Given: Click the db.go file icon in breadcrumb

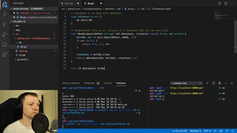Looking at the screenshot, I should pos(126,9).
